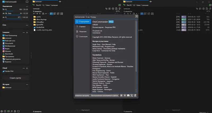This screenshot has height=113, width=212.
Task: Open 'Рабочий стол' favorite
Action: tap(9, 41)
